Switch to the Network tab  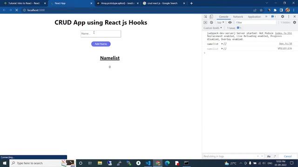pos(238,17)
